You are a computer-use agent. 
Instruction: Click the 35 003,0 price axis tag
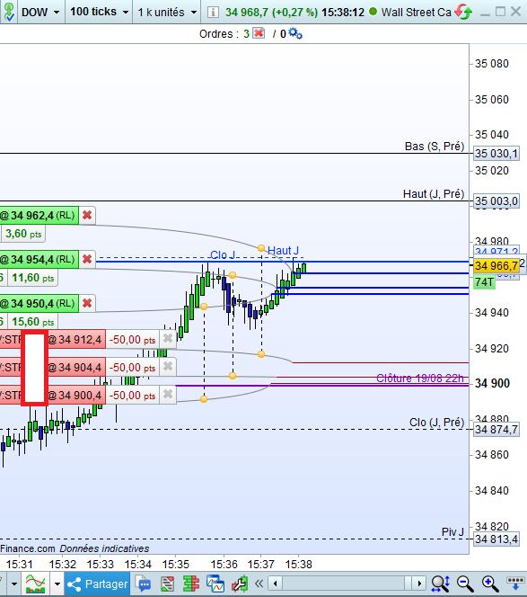496,201
